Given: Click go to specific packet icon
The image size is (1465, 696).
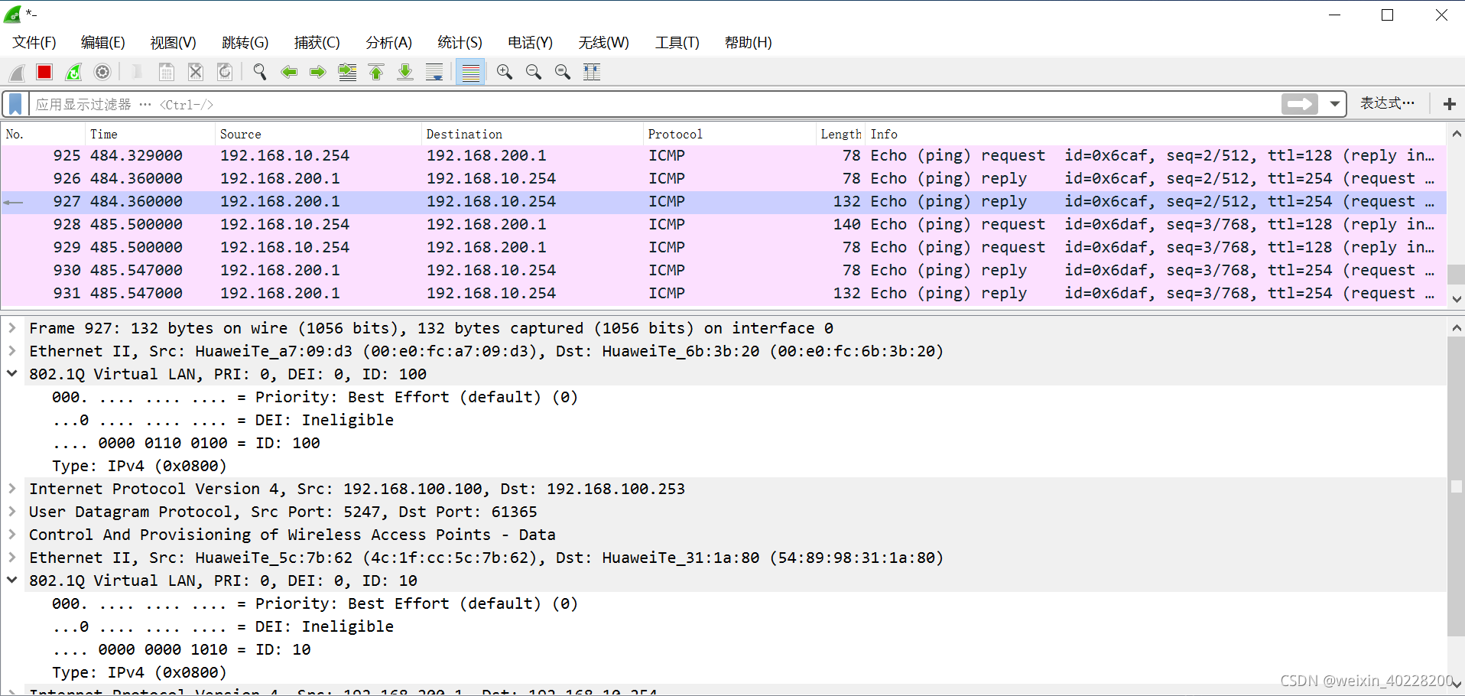Looking at the screenshot, I should tap(347, 72).
